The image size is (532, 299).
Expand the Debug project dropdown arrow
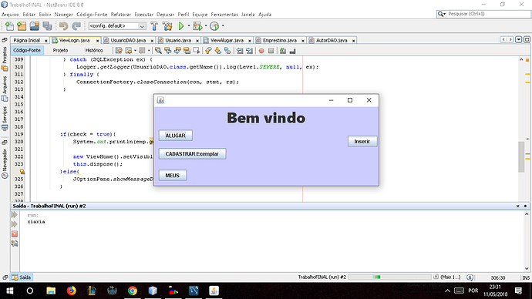click(206, 25)
